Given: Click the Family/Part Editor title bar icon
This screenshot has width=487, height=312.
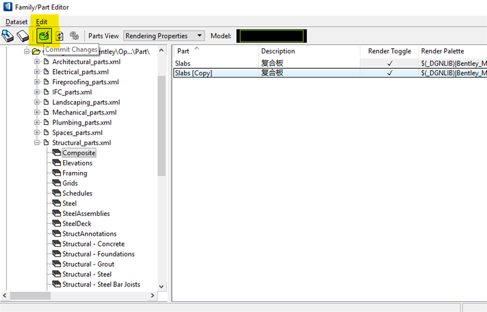Looking at the screenshot, I should coord(8,7).
